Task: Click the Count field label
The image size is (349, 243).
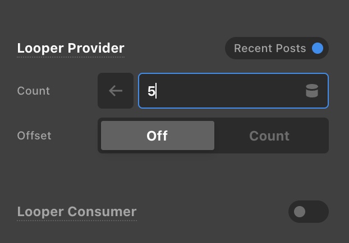Action: click(34, 91)
